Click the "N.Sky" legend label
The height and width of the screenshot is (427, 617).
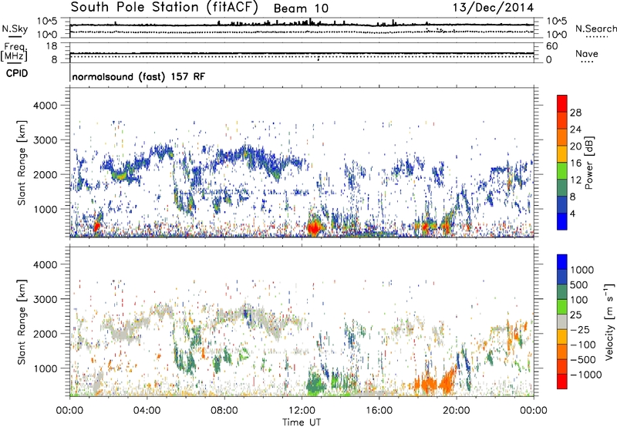[15, 29]
